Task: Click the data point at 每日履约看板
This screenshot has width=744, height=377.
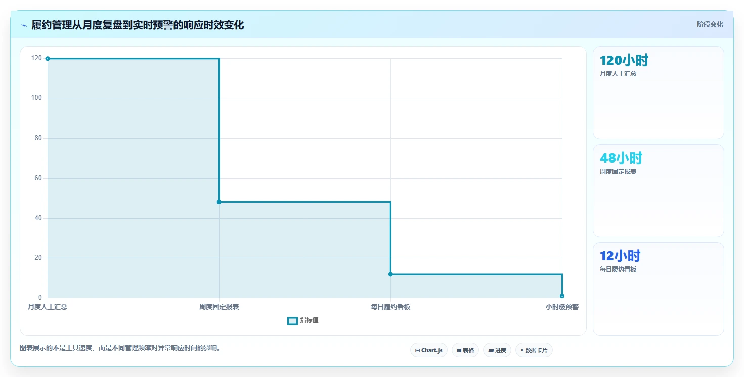Action: [390, 274]
